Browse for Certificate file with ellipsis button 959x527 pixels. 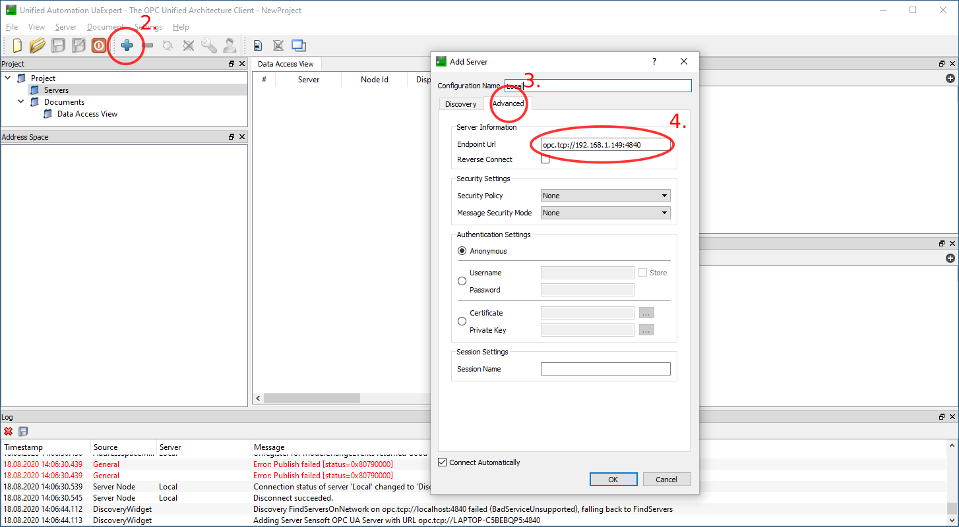(646, 313)
